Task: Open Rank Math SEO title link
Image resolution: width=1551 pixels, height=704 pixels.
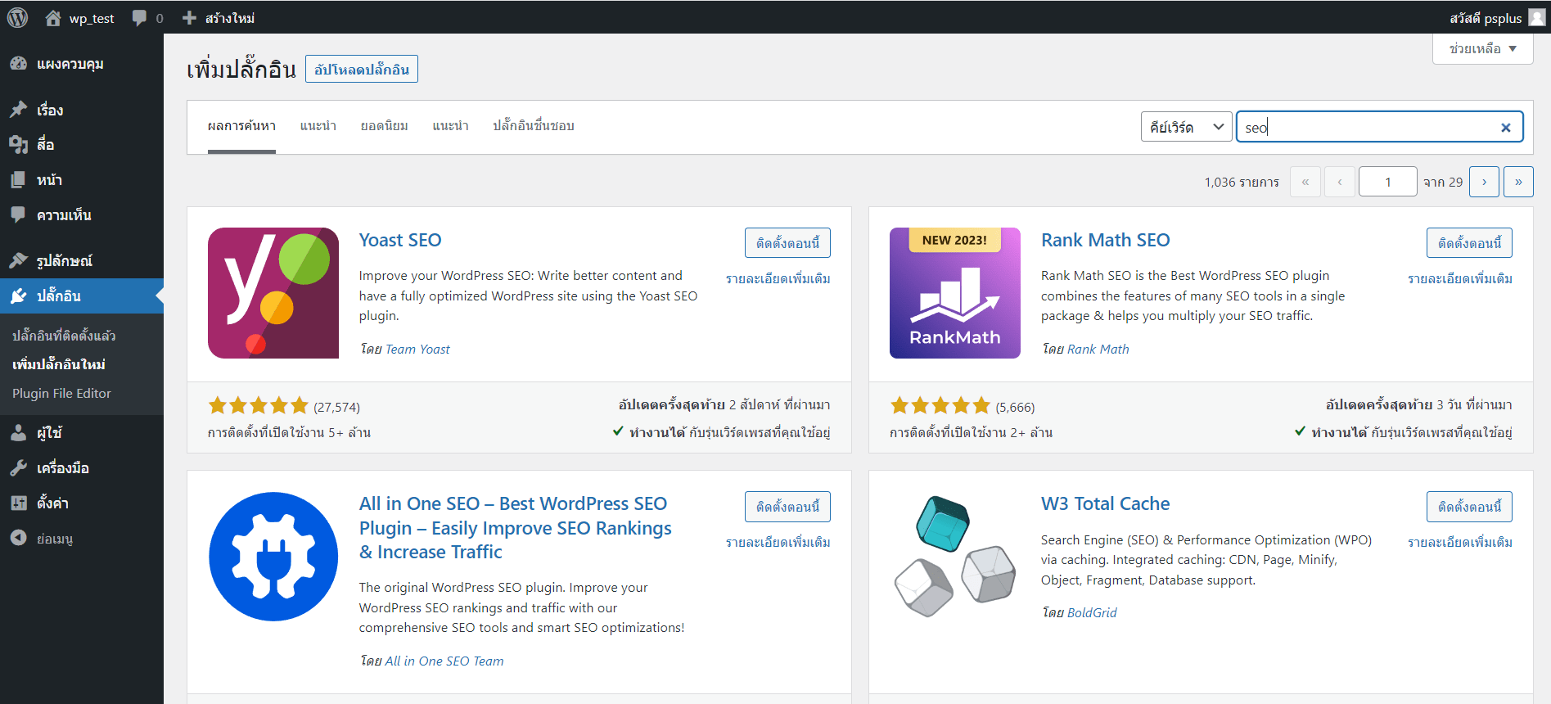Action: [x=1105, y=240]
